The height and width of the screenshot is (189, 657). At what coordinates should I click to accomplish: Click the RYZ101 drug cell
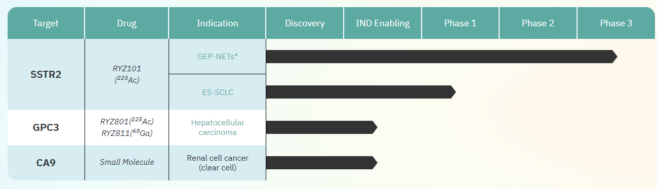click(127, 74)
